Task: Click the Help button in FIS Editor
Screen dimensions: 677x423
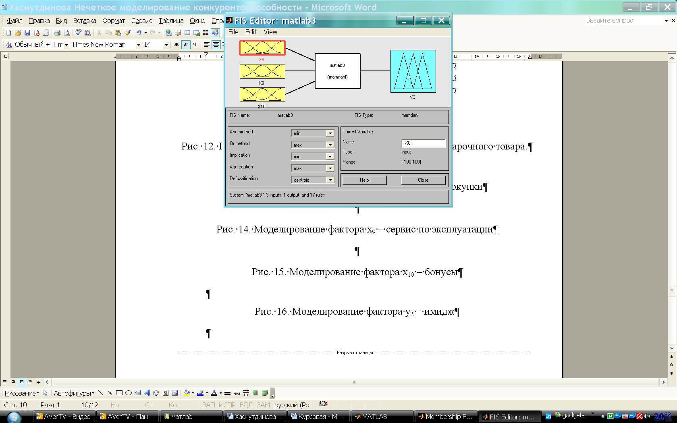Action: click(364, 180)
